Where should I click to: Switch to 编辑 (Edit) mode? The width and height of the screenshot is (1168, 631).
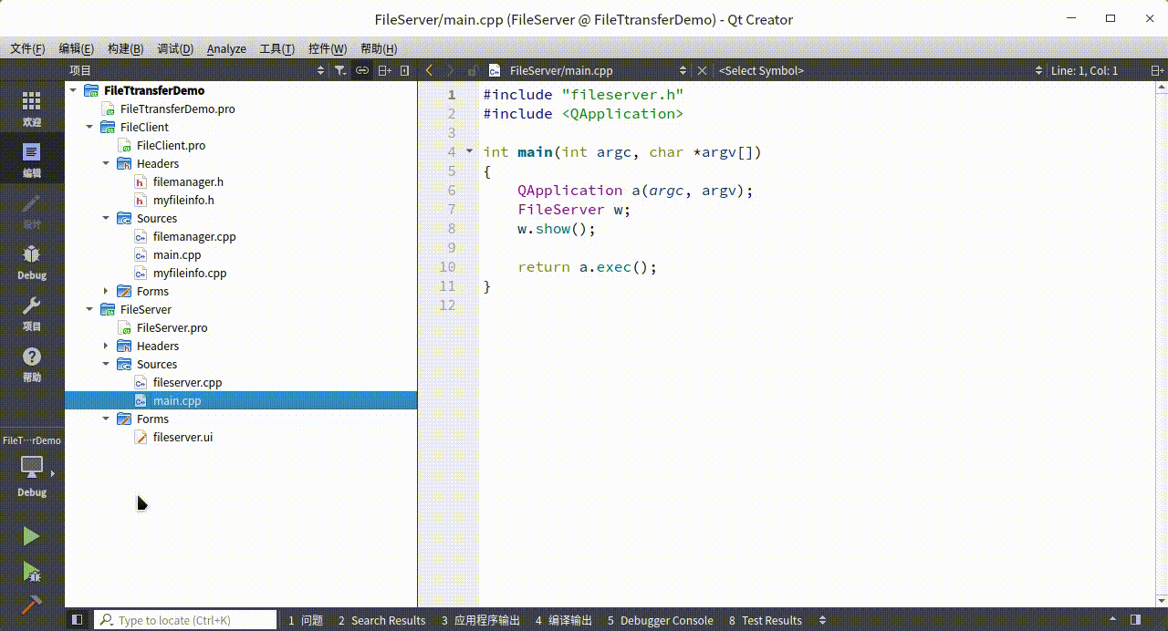pos(32,160)
